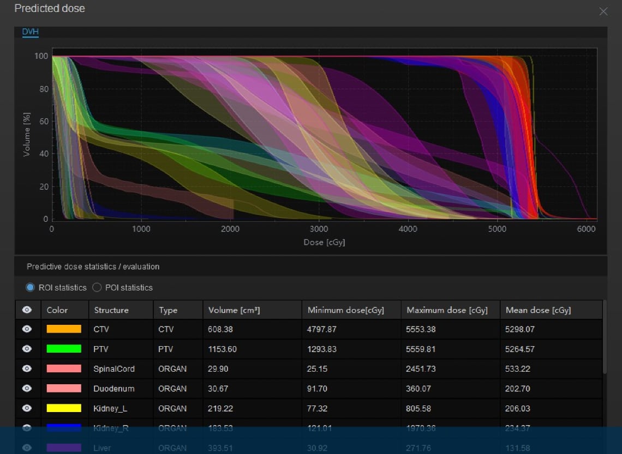Image resolution: width=622 pixels, height=454 pixels.
Task: Click the statistics table vertical scrollbar
Action: (x=605, y=337)
